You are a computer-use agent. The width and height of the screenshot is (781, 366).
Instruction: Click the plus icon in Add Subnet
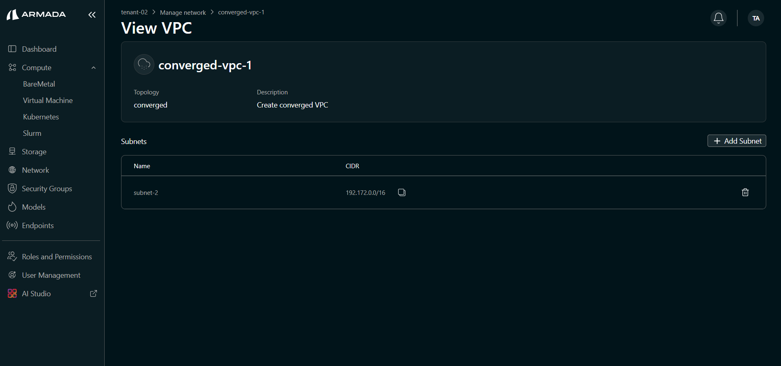pyautogui.click(x=717, y=141)
